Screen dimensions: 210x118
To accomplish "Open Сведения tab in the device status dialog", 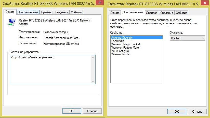I will (61, 12).
